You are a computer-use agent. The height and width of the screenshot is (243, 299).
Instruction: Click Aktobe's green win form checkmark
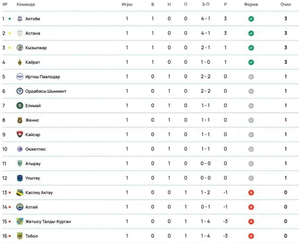(x=251, y=19)
